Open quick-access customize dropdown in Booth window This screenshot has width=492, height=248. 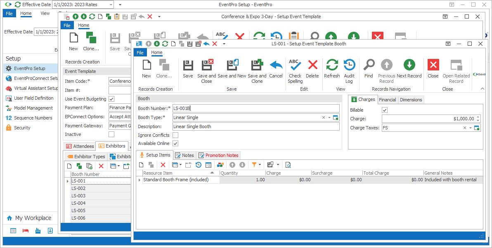(x=224, y=44)
